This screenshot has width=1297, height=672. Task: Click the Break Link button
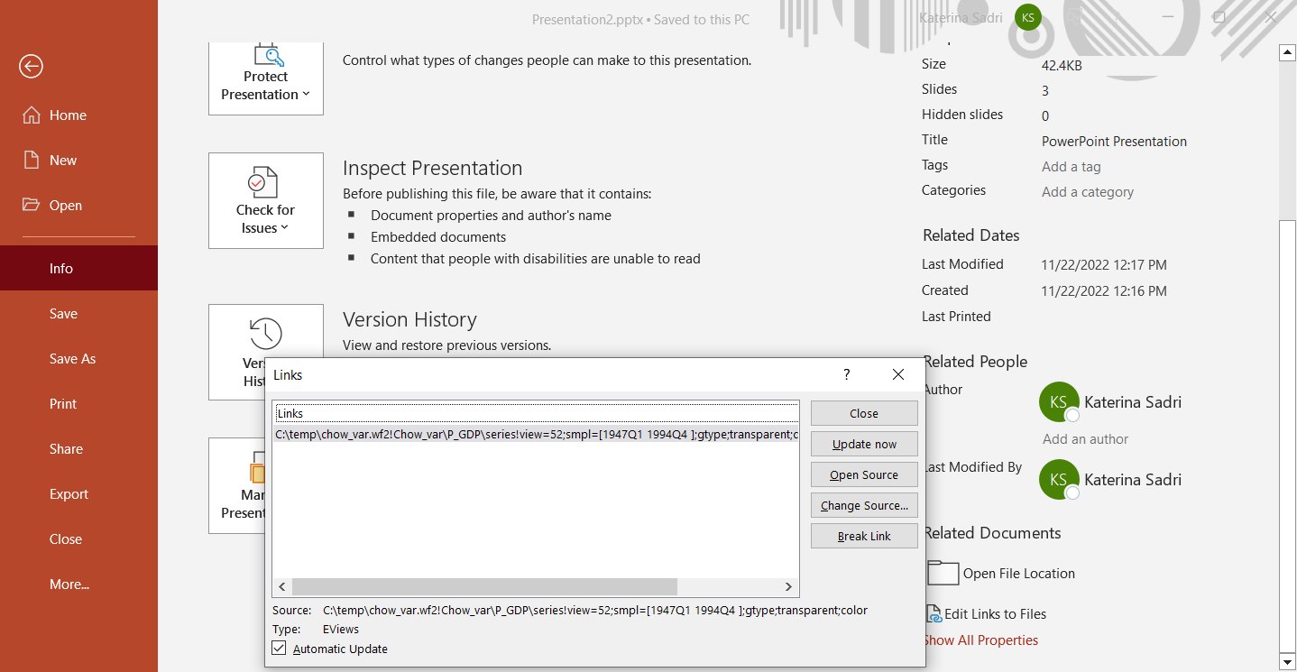tap(863, 535)
